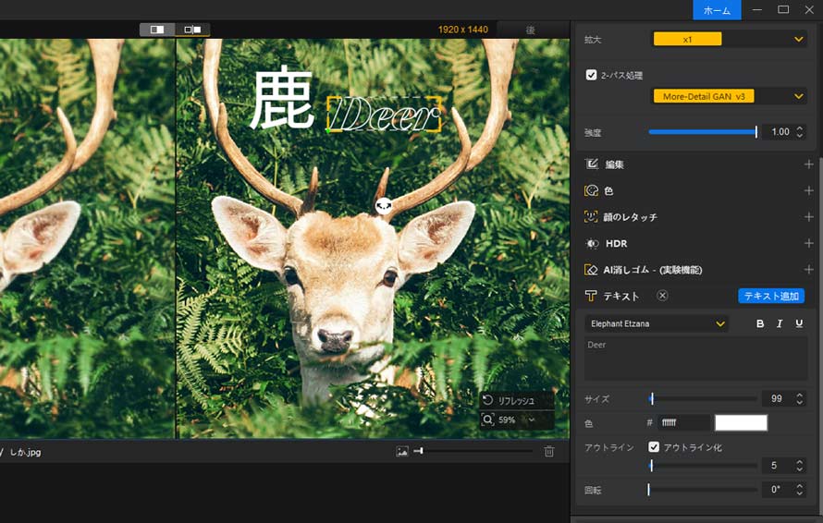Image resolution: width=823 pixels, height=523 pixels.
Task: Click the 色 color palette icon
Action: pos(592,190)
